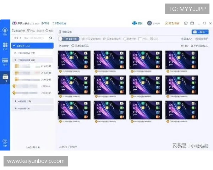
Task: Click the orange tutorial label in title bar
Action: point(174,23)
